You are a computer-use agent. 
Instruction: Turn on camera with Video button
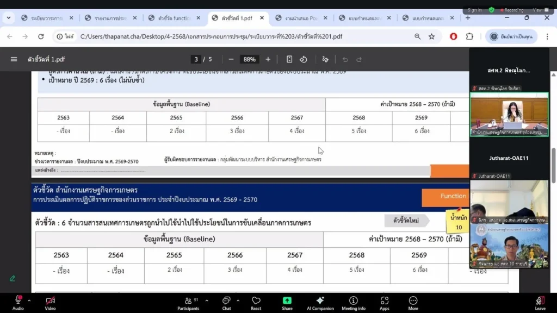[50, 302]
